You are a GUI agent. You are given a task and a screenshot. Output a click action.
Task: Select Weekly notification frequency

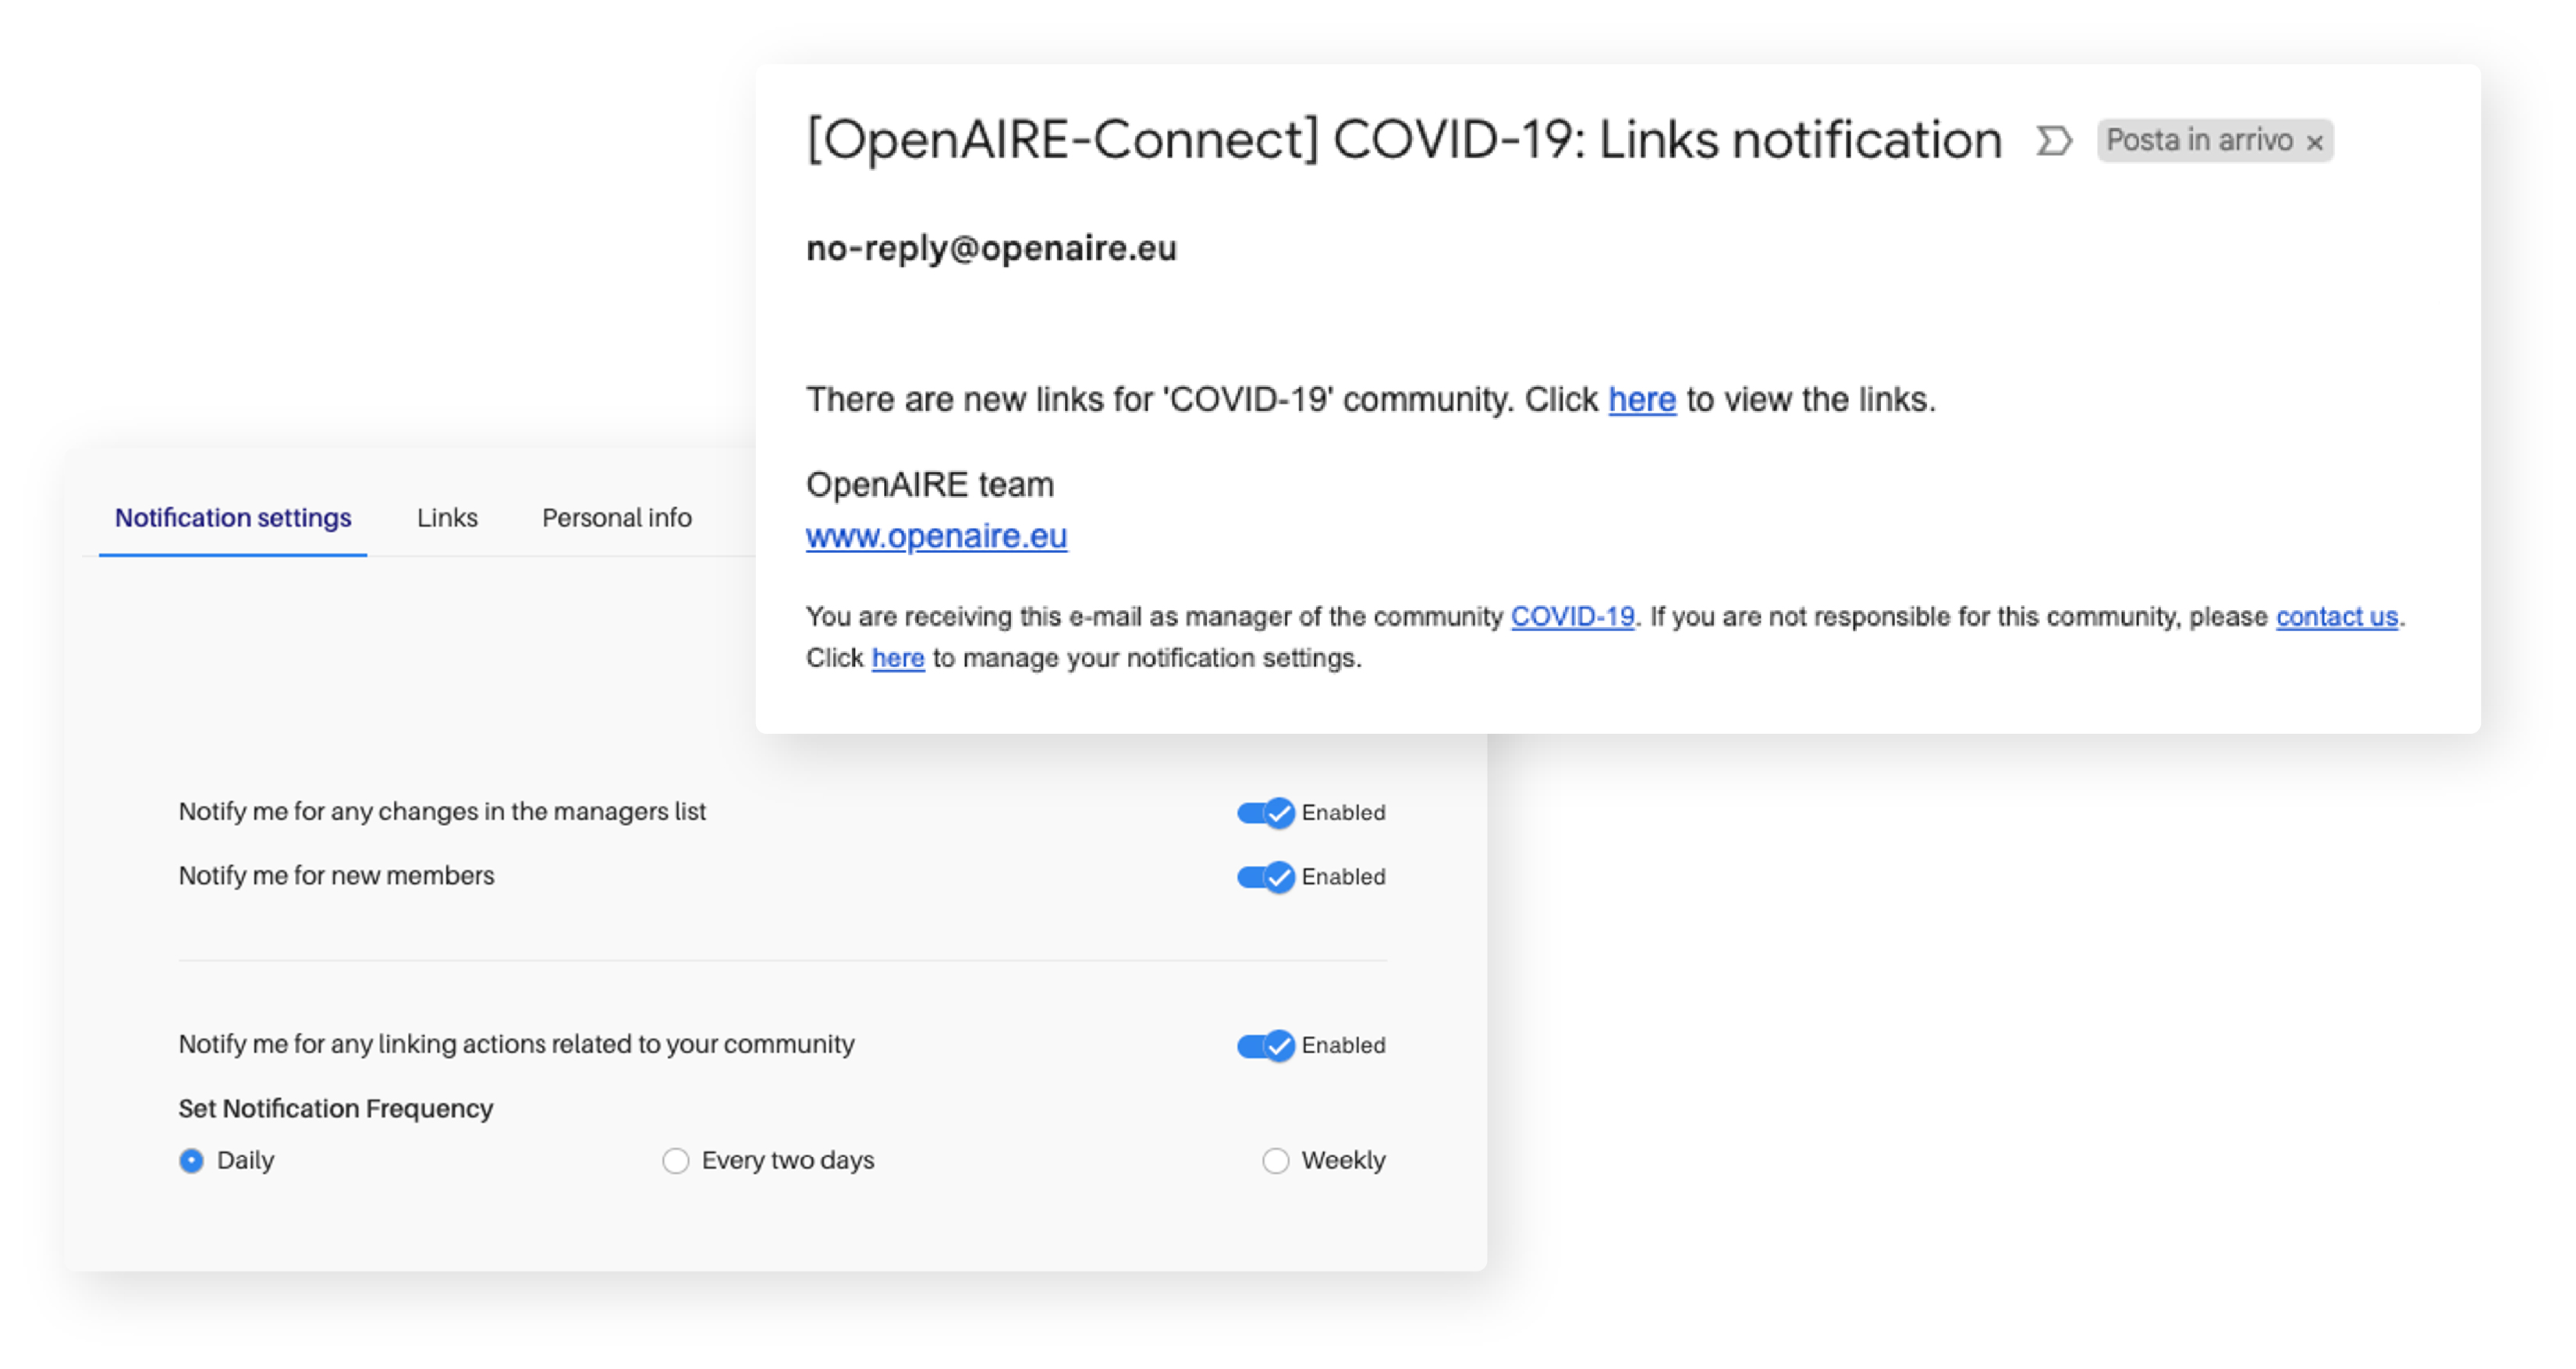pos(1276,1161)
